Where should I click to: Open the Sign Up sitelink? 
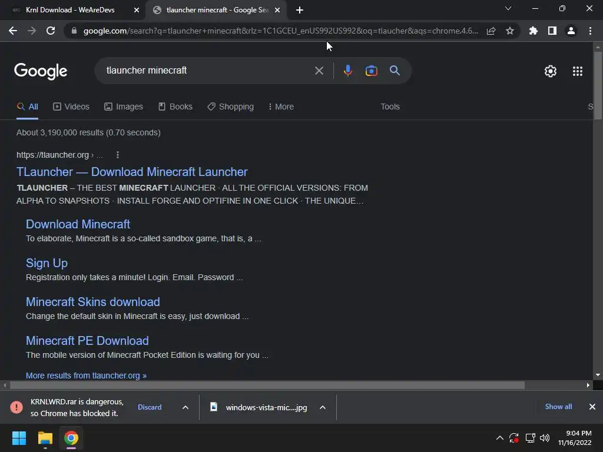47,263
